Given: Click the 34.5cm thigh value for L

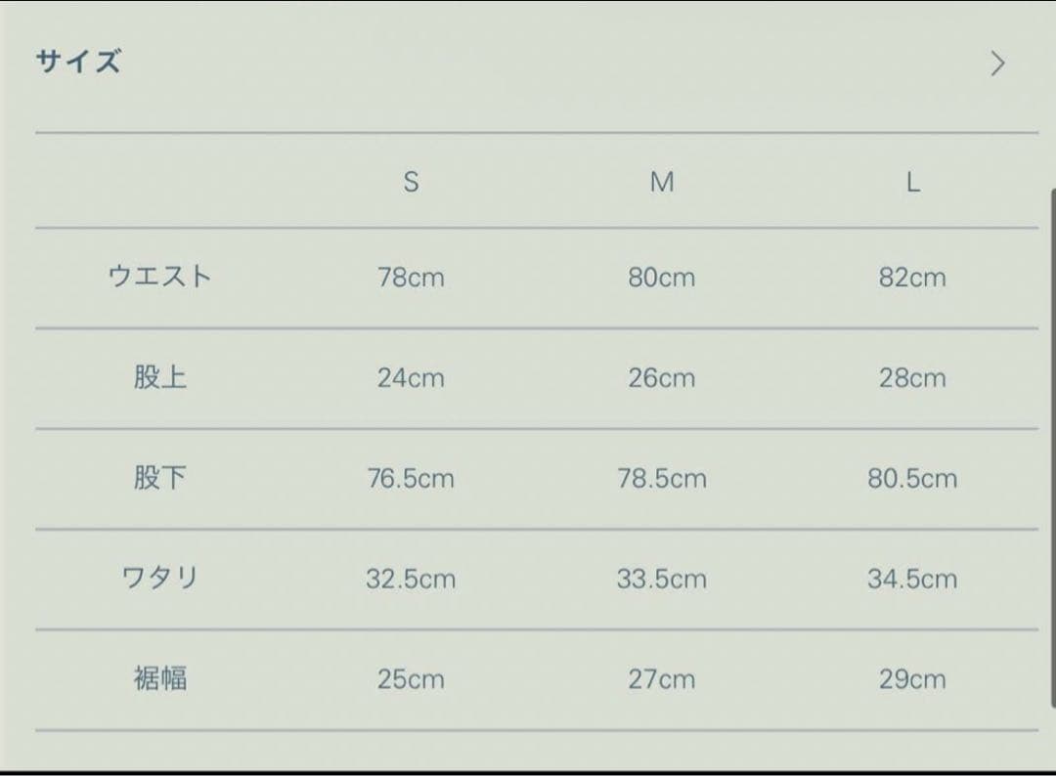Looking at the screenshot, I should click(x=912, y=579).
